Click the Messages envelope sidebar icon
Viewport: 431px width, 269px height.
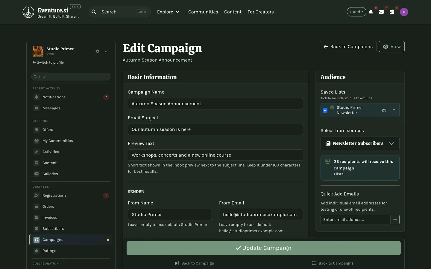(x=37, y=108)
